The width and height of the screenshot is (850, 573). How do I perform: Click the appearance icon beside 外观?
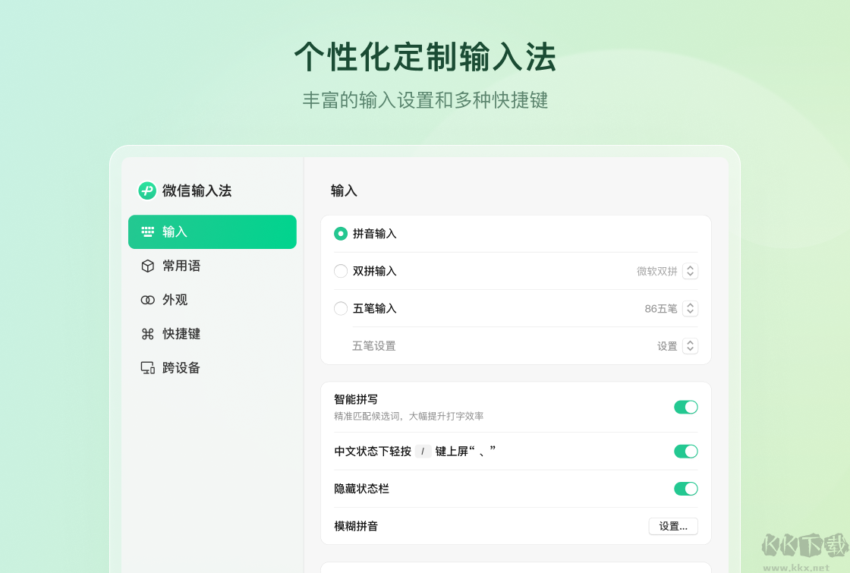coord(146,300)
